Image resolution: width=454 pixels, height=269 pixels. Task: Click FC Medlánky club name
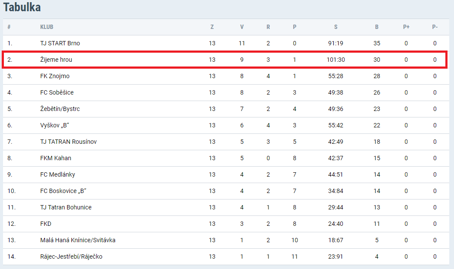point(58,175)
